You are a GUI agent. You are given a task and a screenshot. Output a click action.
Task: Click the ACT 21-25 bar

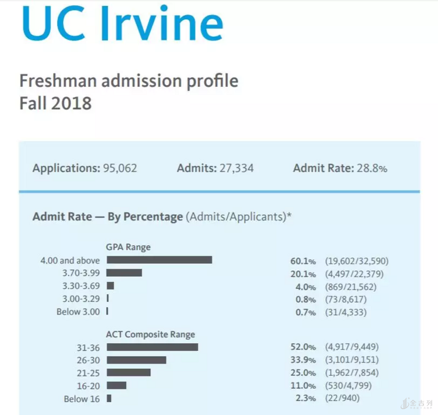128,372
